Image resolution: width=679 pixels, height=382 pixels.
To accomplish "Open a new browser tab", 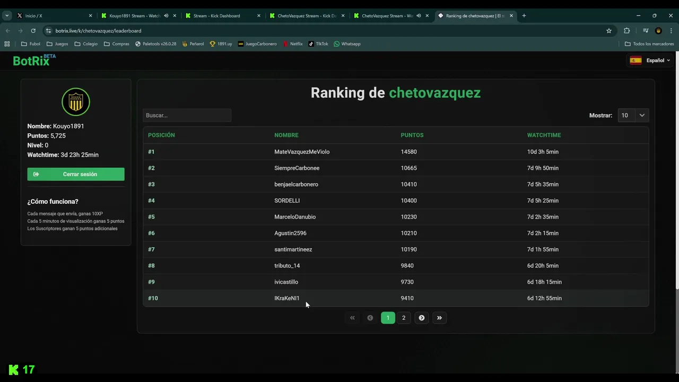I will coord(524,16).
